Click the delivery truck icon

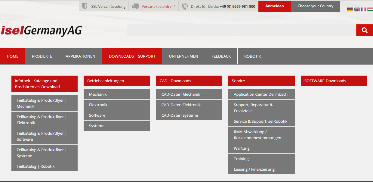click(x=135, y=6)
